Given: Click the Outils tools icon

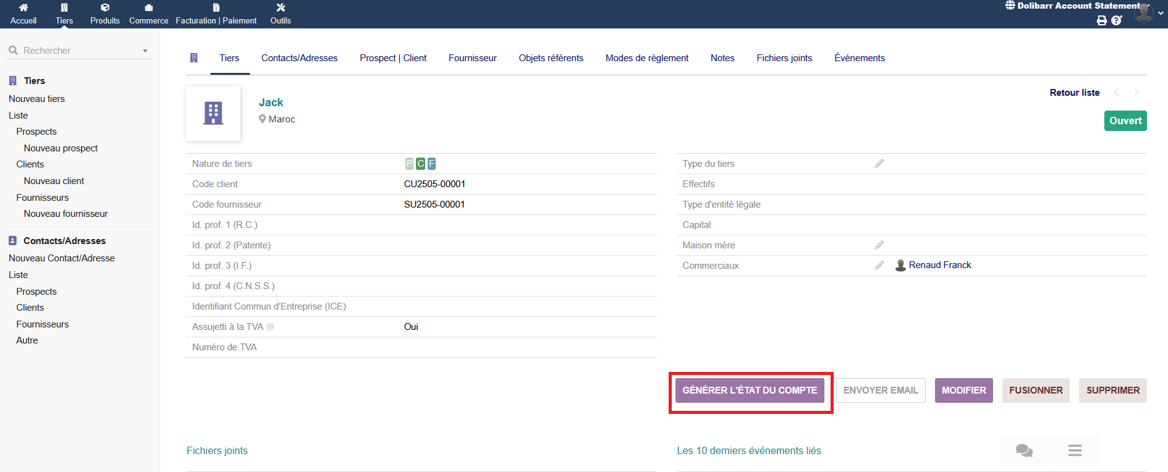Looking at the screenshot, I should tap(281, 8).
